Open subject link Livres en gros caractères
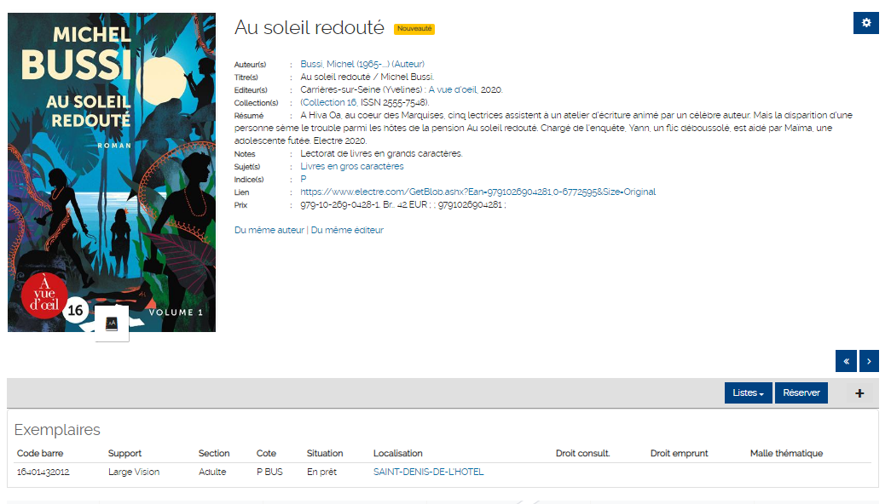The image size is (891, 504). [x=352, y=166]
